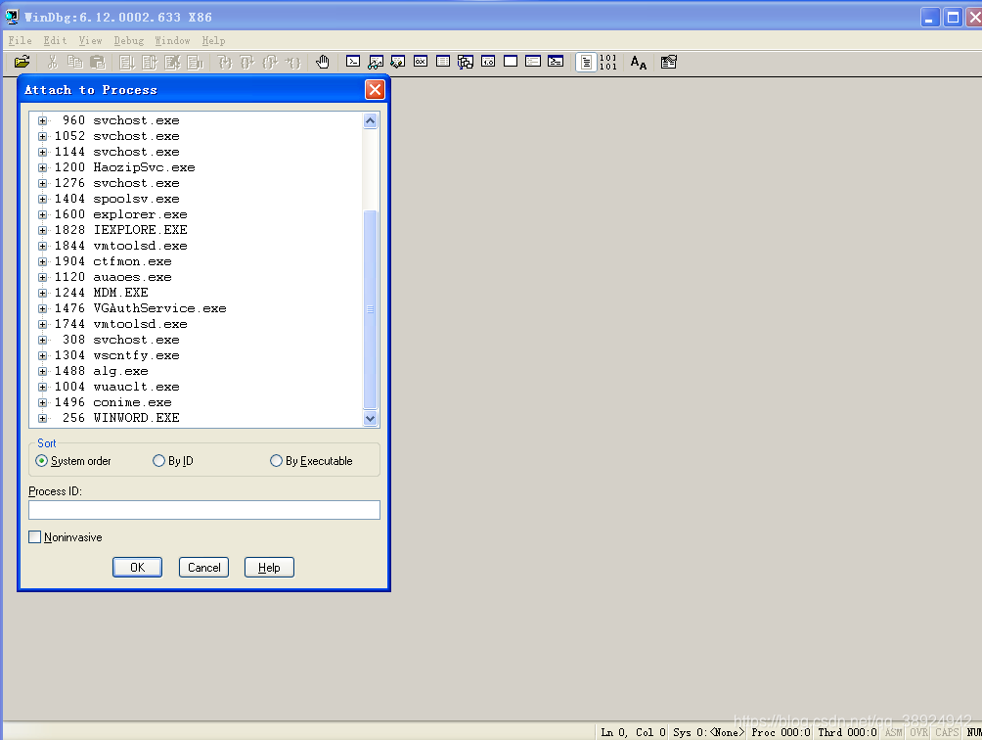Screen dimensions: 982x740
Task: Click the Restart debugging toolbar icon
Action: click(x=150, y=62)
